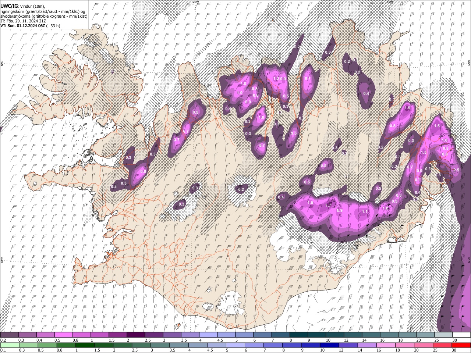Viewport: 471px width, 353px height.
Task: Select snow scale swatch labeled 0.4
Action: tap(45, 335)
